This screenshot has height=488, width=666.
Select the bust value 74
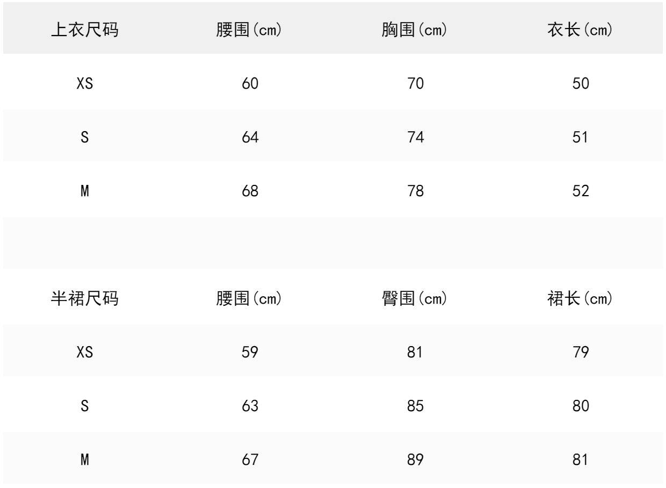pyautogui.click(x=415, y=138)
